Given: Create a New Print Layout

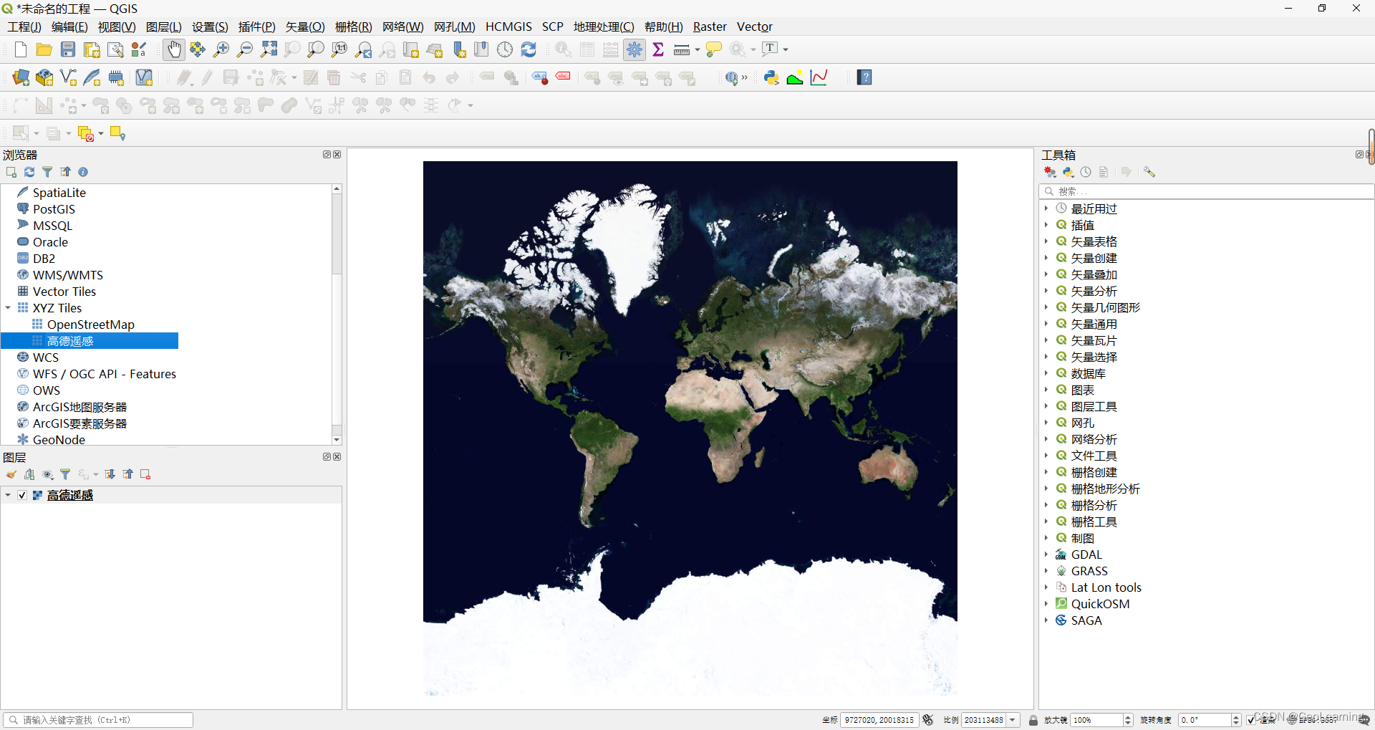Looking at the screenshot, I should click(x=92, y=49).
